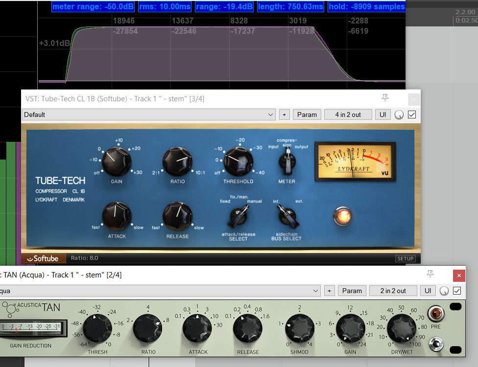Image resolution: width=478 pixels, height=367 pixels.
Task: Click the TAN DRY/WET knob
Action: coord(402,329)
